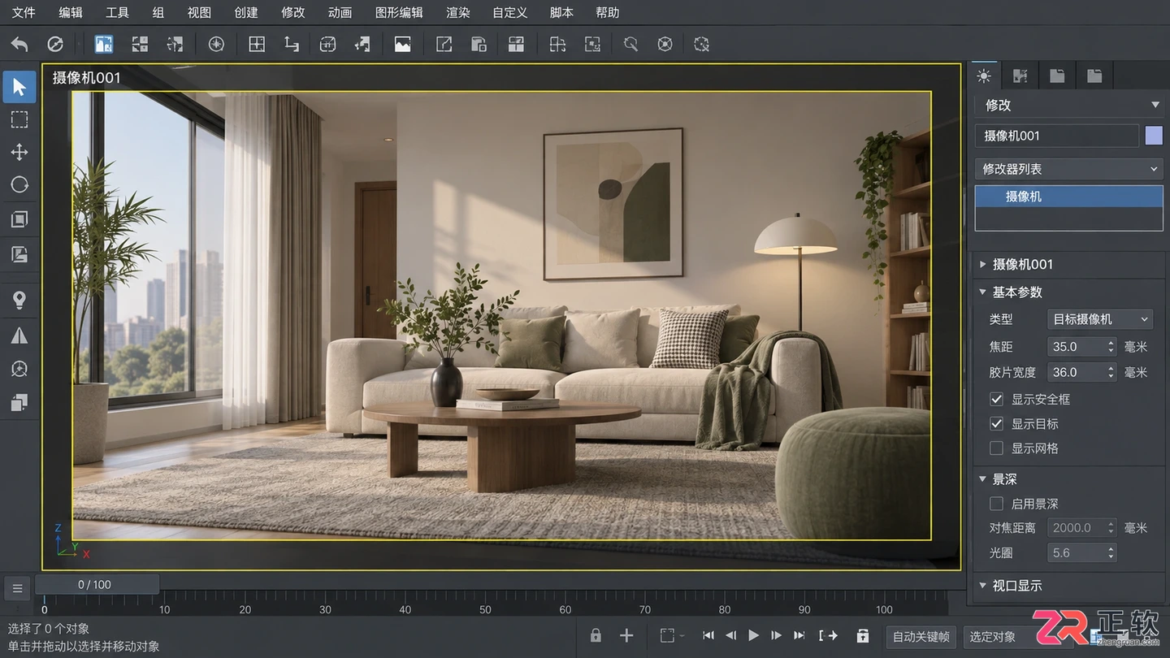Click the 选定对象 button
1170x658 pixels.
click(993, 637)
